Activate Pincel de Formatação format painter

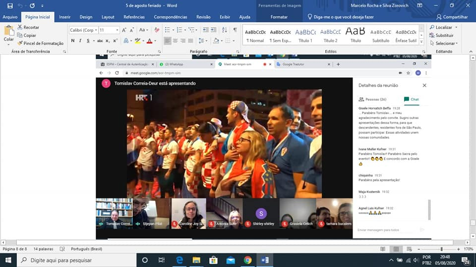pos(40,43)
